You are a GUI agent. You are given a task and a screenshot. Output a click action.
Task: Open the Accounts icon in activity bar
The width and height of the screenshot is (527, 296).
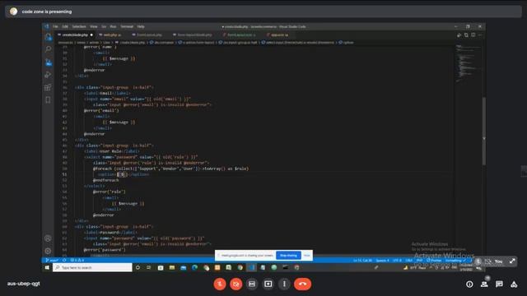(x=48, y=238)
